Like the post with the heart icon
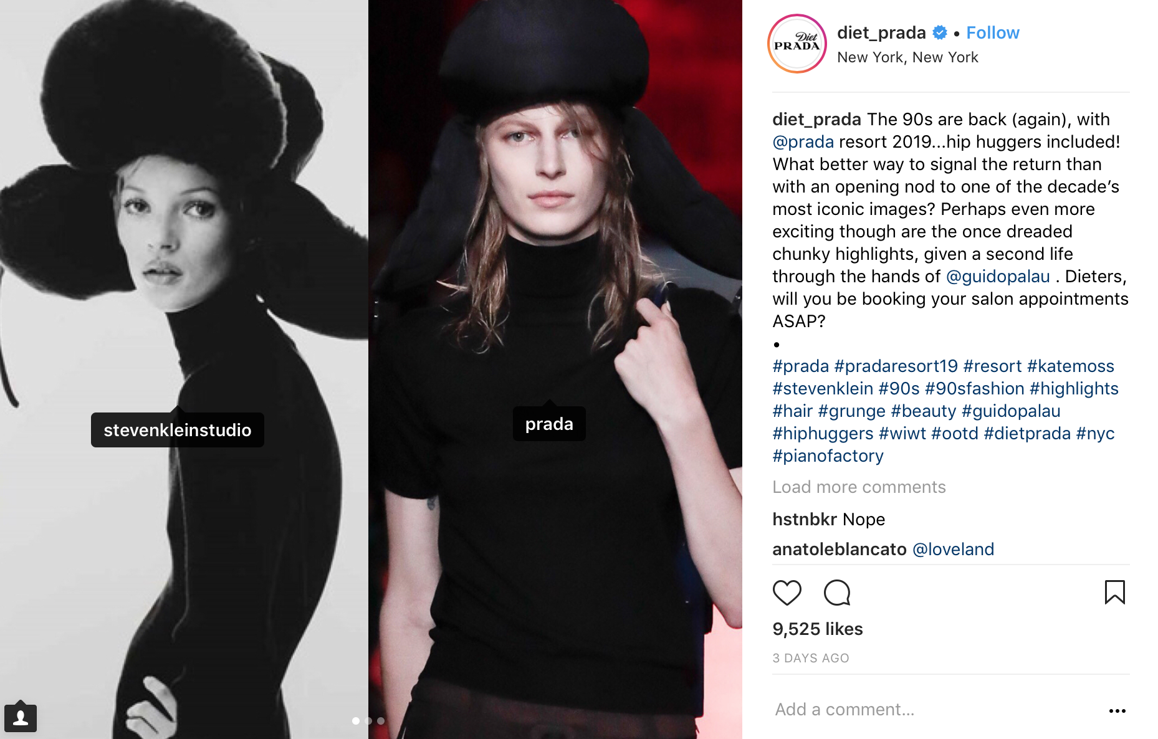The image size is (1158, 739). point(787,593)
